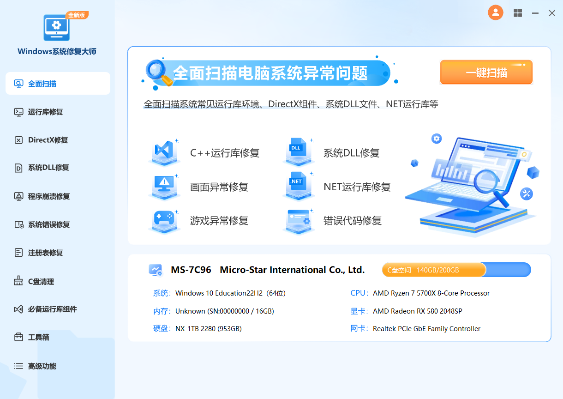Click the 系统DLL修复 DLL file icon
563x399 pixels.
tap(298, 151)
